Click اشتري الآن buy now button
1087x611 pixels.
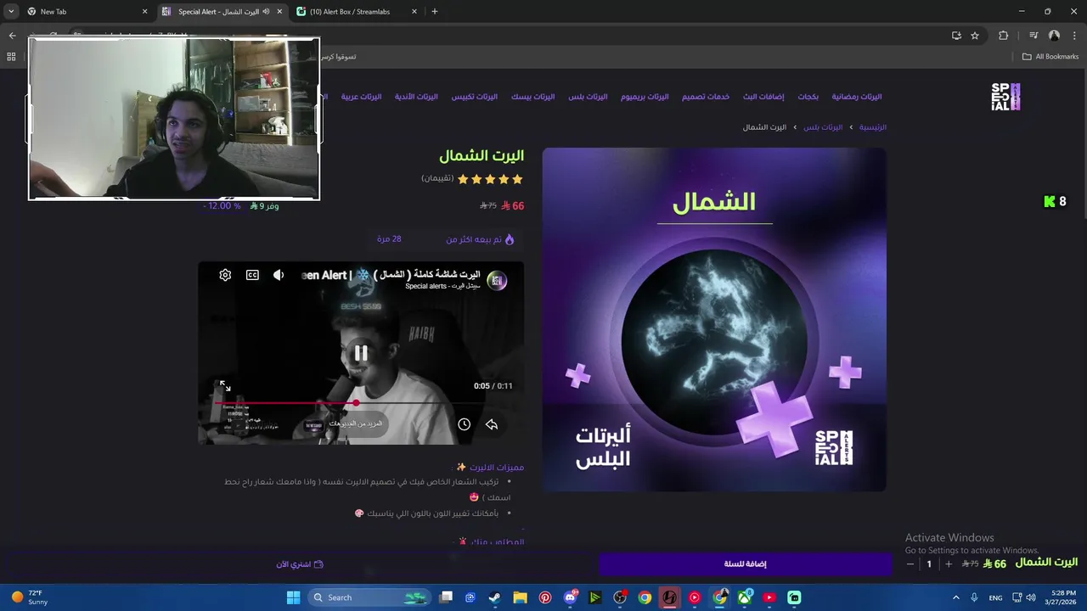[x=300, y=564]
